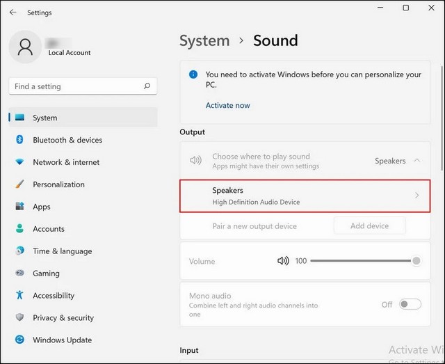The image size is (445, 364).
Task: Click the Pair a new output device text
Action: (254, 226)
